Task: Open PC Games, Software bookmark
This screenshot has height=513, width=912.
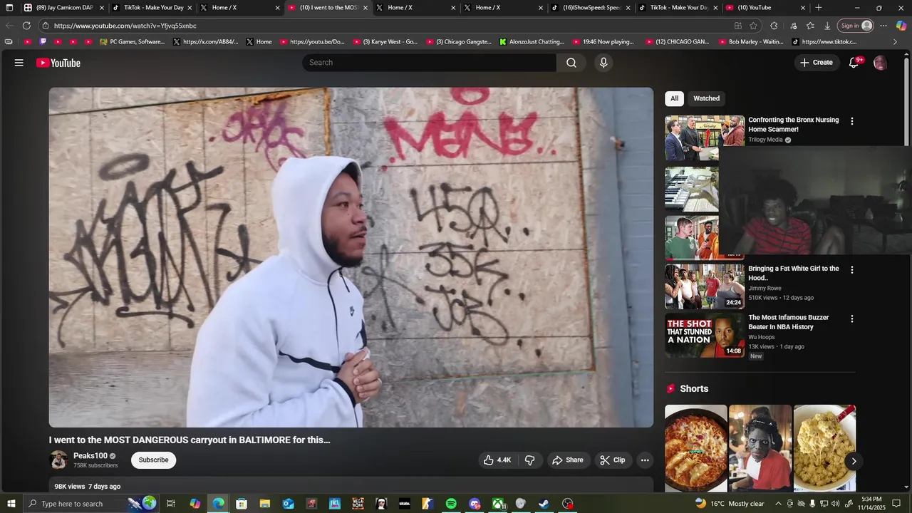Action: coord(132,42)
